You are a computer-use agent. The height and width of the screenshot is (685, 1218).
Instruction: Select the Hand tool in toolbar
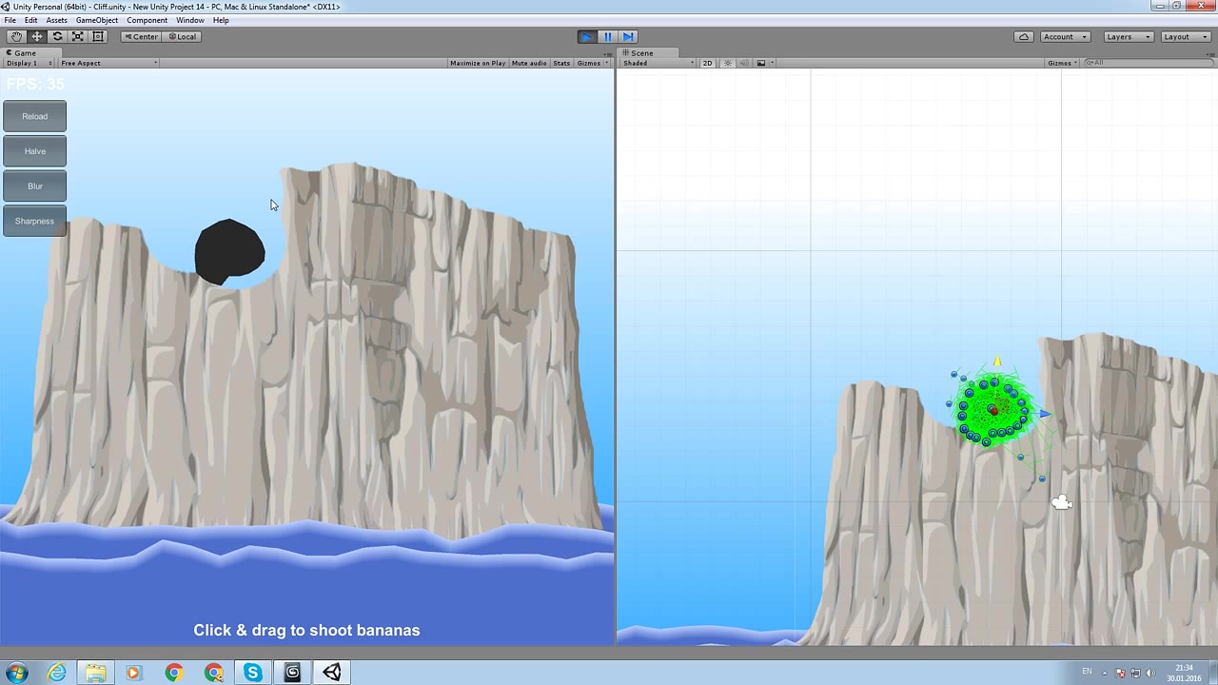tap(16, 36)
